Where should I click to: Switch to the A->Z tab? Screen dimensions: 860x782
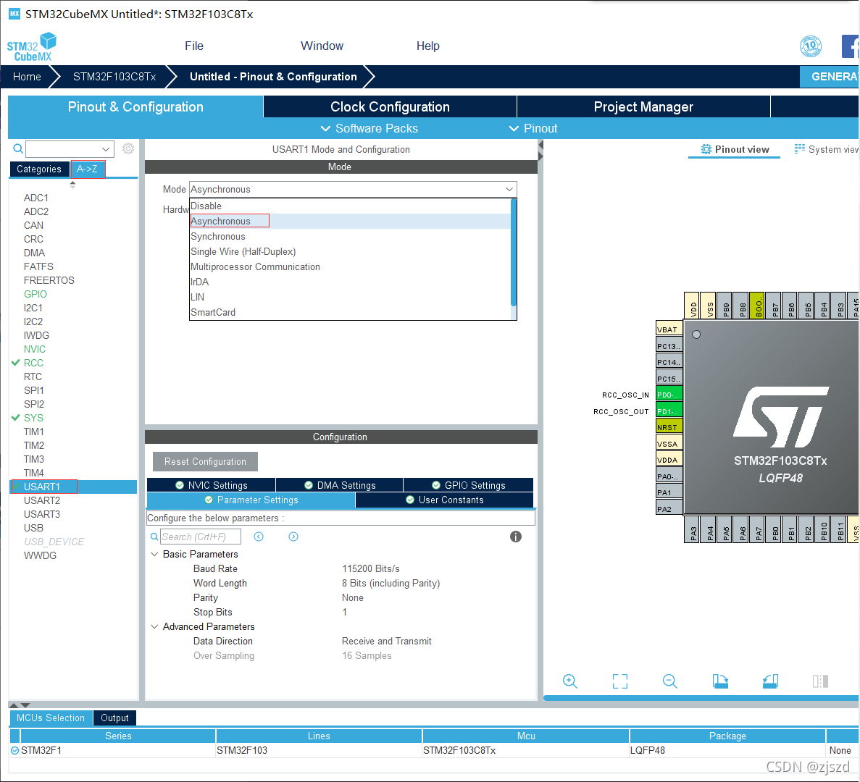coord(87,169)
